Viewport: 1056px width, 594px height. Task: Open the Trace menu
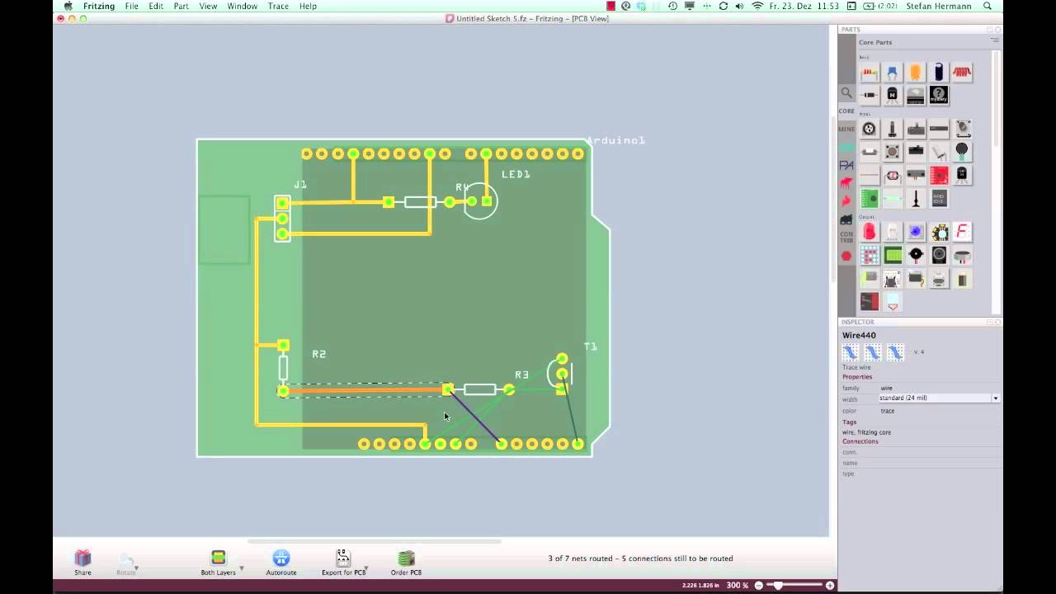[278, 6]
